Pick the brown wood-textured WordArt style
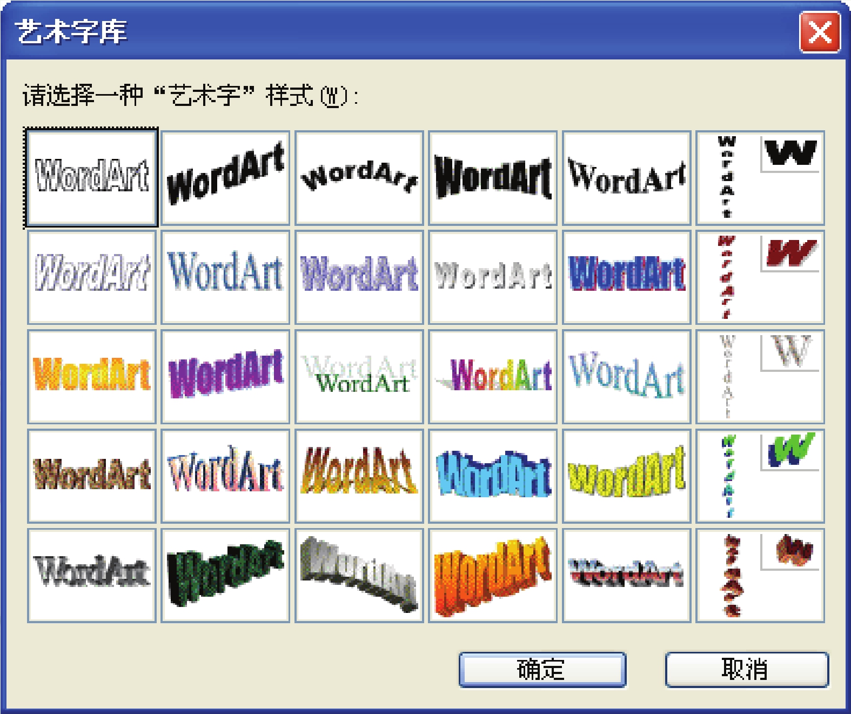 (92, 476)
